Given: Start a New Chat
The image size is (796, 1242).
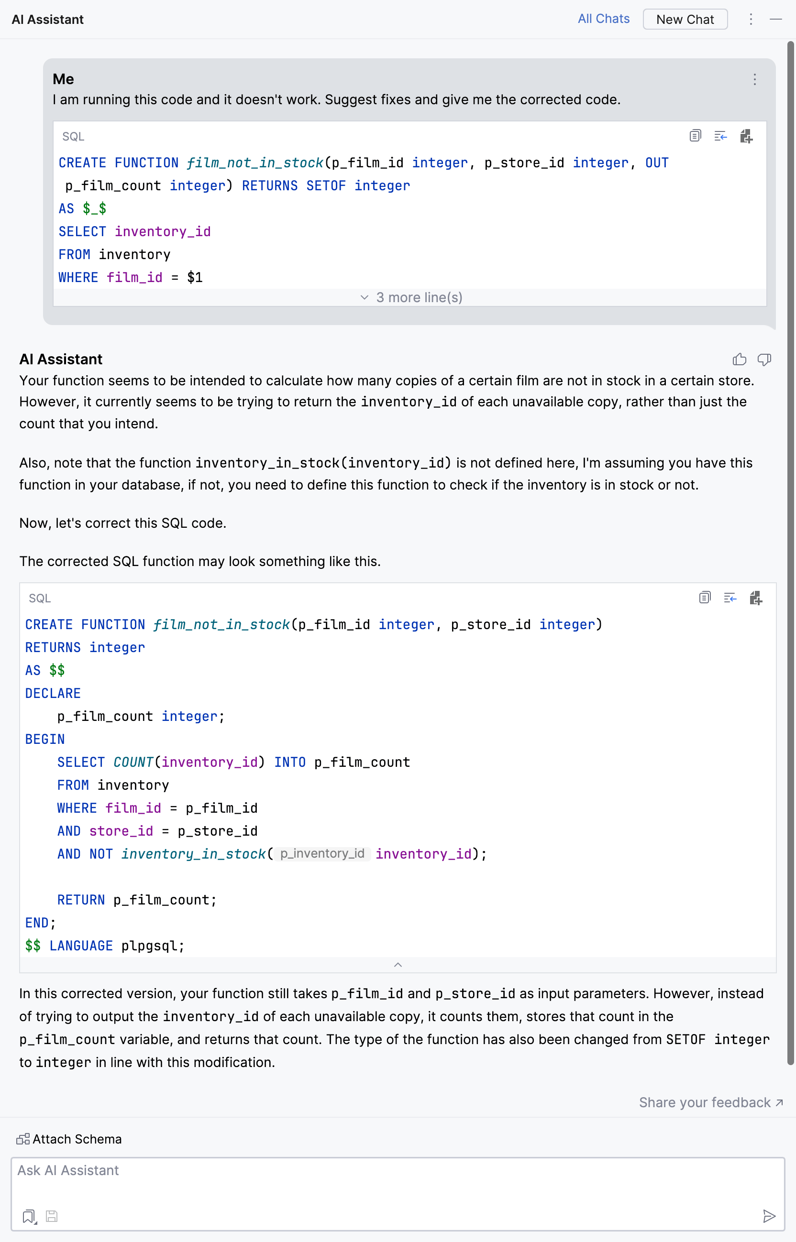Looking at the screenshot, I should point(685,19).
